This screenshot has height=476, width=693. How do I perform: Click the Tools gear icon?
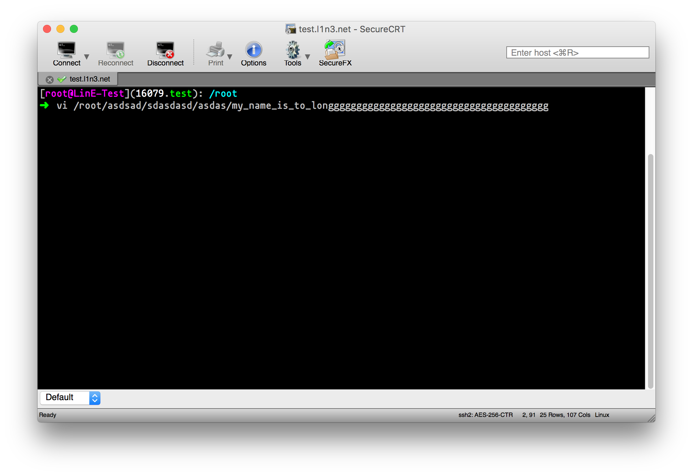(292, 50)
